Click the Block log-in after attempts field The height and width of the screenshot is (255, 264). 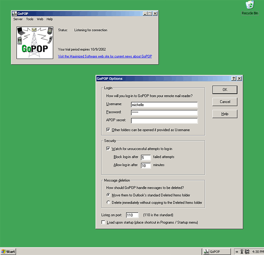coord(146,157)
